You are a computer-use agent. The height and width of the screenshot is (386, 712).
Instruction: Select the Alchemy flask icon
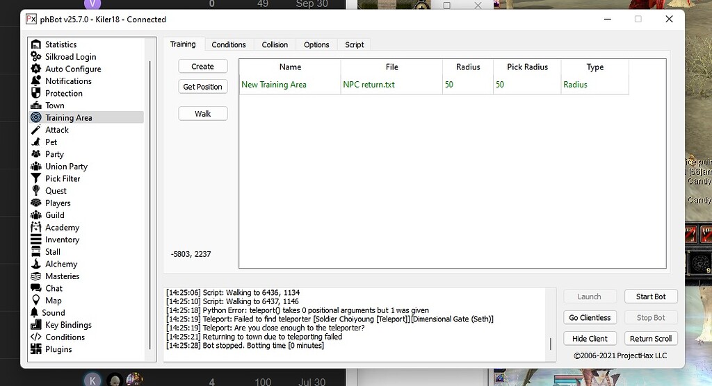[36, 264]
